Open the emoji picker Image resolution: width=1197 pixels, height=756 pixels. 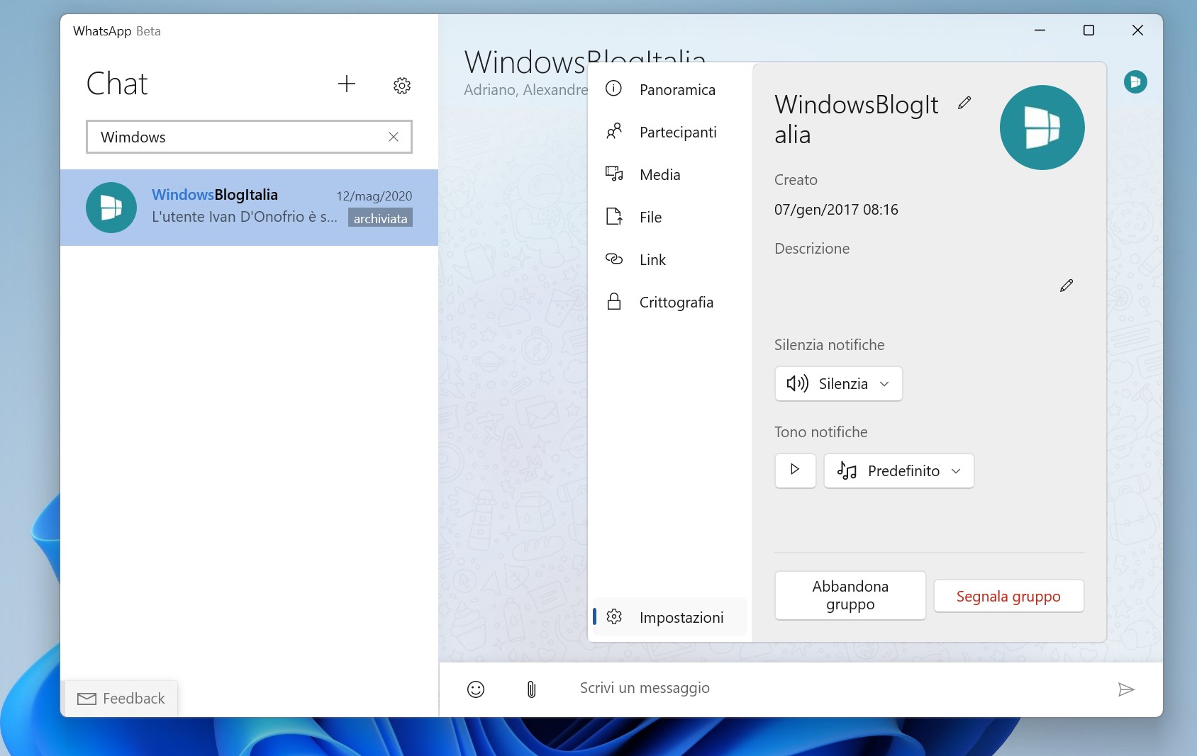coord(476,689)
